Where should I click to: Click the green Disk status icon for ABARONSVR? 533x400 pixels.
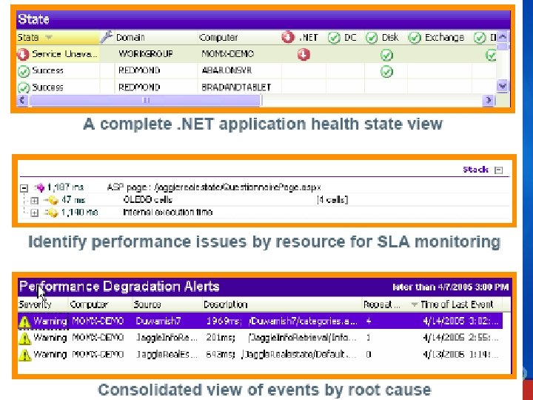click(386, 71)
